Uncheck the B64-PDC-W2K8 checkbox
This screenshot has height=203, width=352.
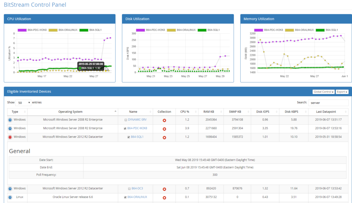(125, 128)
